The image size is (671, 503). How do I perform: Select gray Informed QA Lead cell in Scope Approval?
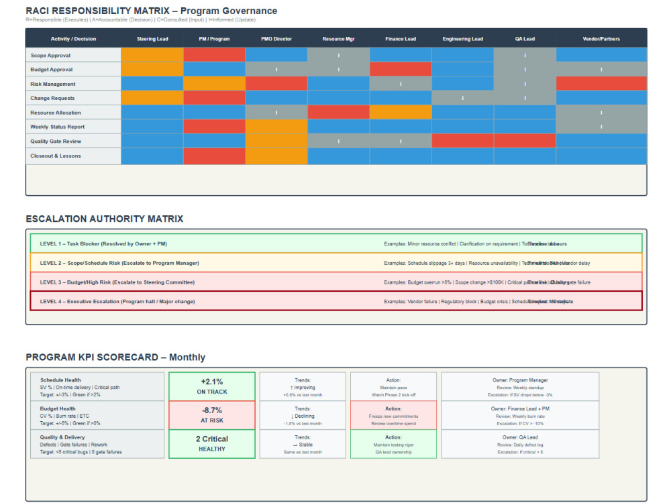point(525,55)
